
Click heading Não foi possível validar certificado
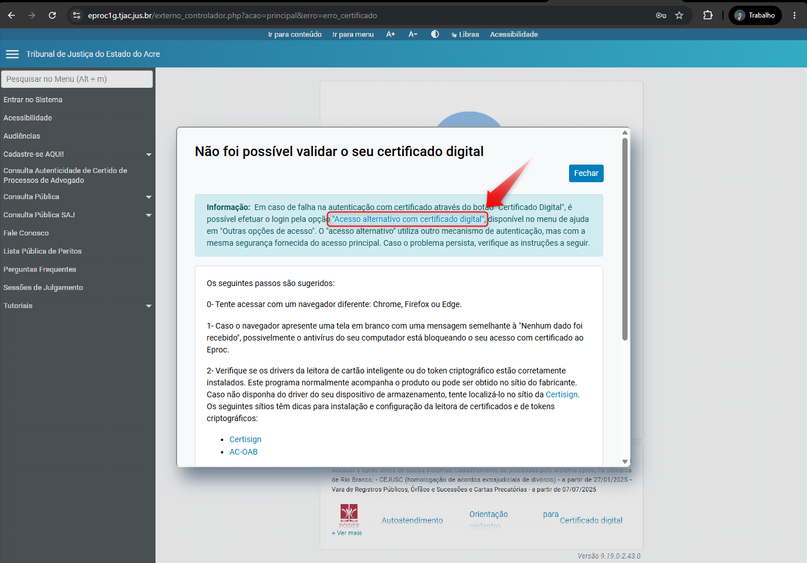[339, 152]
